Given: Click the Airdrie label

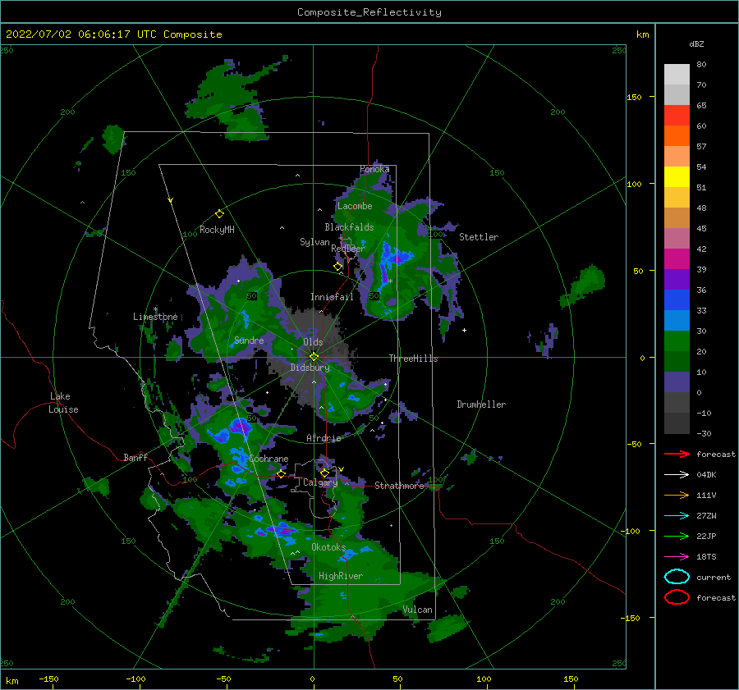Looking at the screenshot, I should pos(324,438).
